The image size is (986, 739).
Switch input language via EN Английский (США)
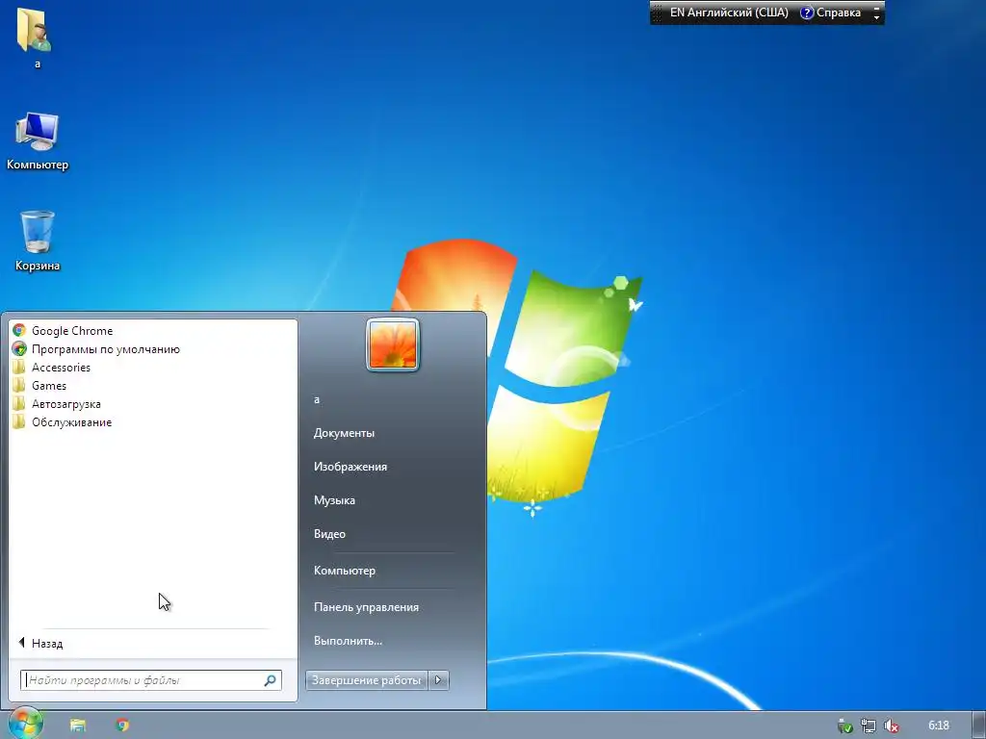pos(729,13)
